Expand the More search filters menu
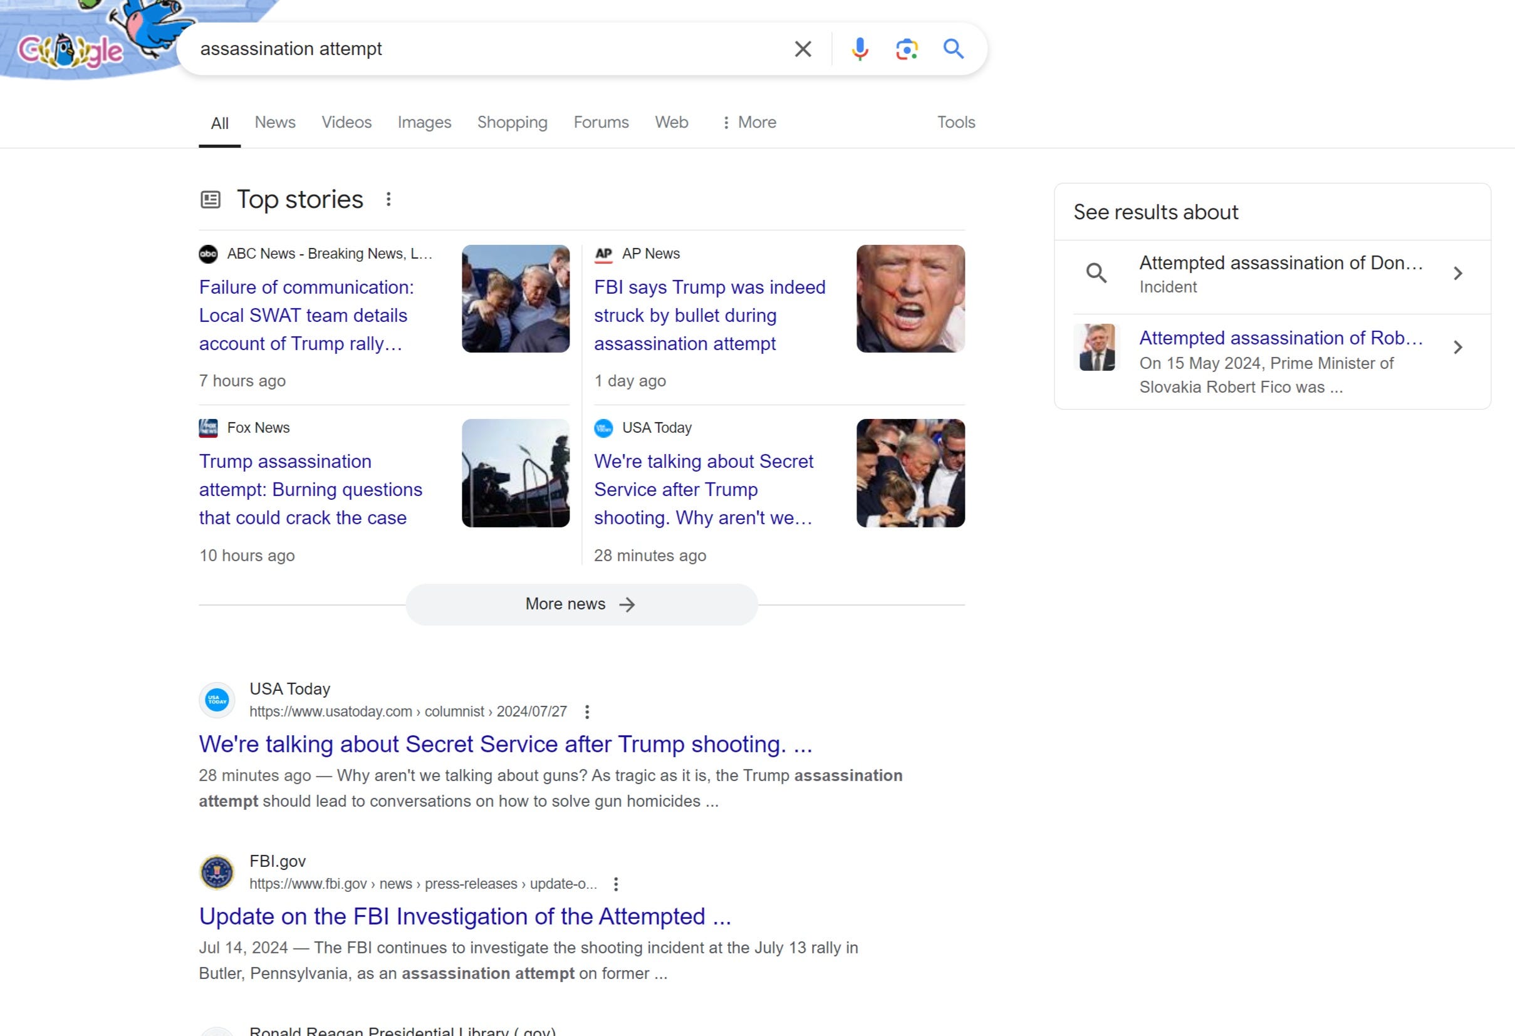The image size is (1515, 1036). 749,123
